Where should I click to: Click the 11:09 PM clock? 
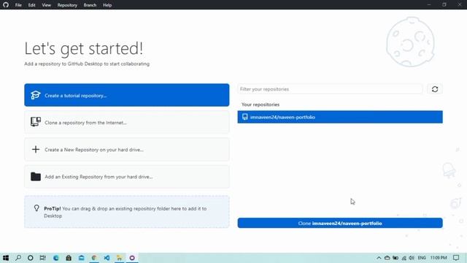[439, 258]
